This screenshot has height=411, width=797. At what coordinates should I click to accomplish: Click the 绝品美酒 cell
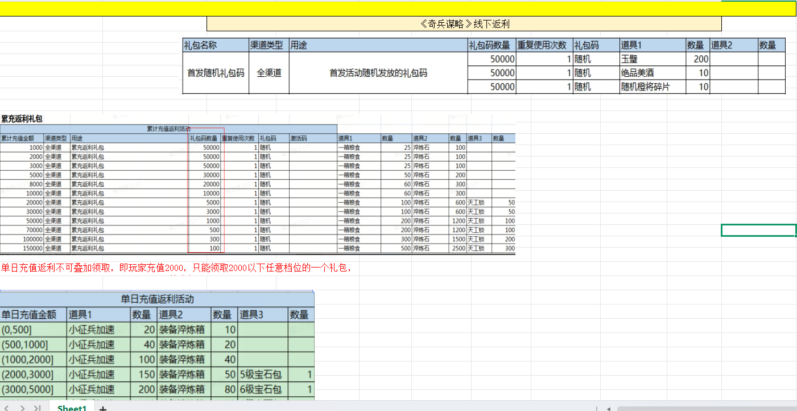pyautogui.click(x=653, y=73)
